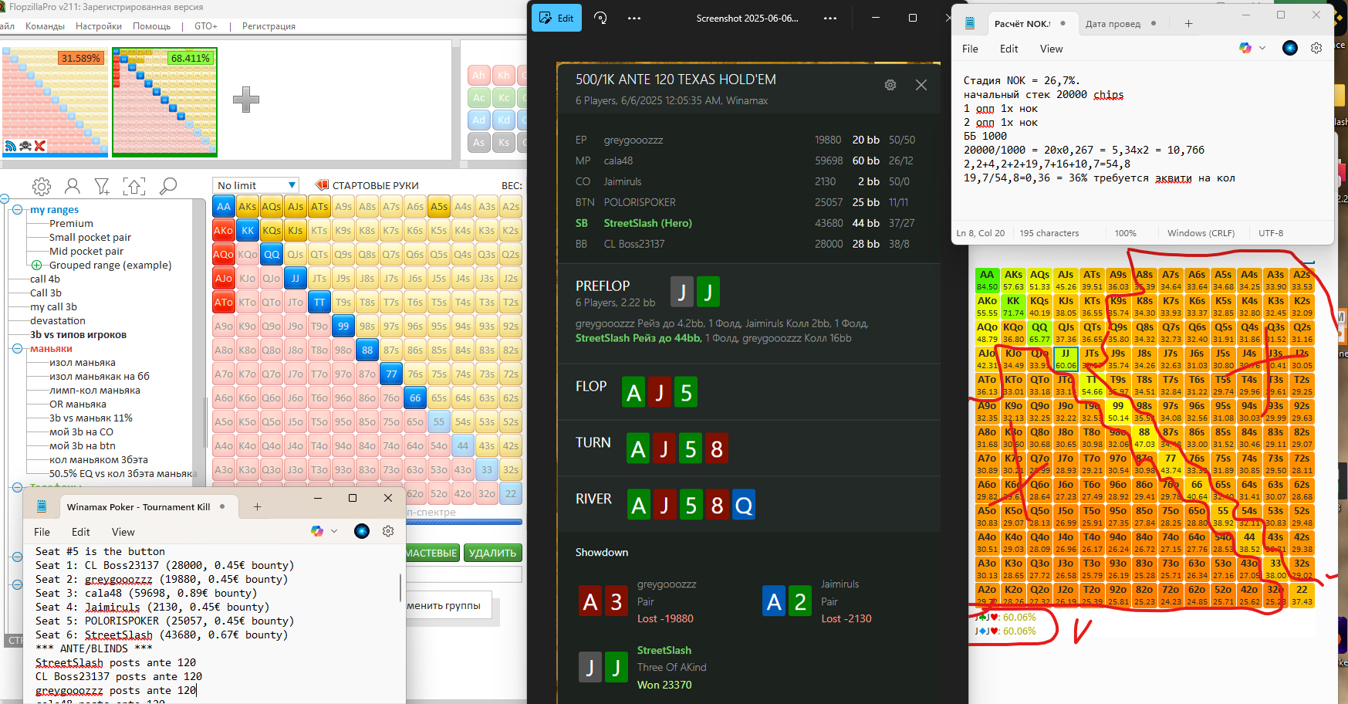Open View menu in Расчёт NOK Notepad
The width and height of the screenshot is (1348, 704).
click(x=1051, y=49)
